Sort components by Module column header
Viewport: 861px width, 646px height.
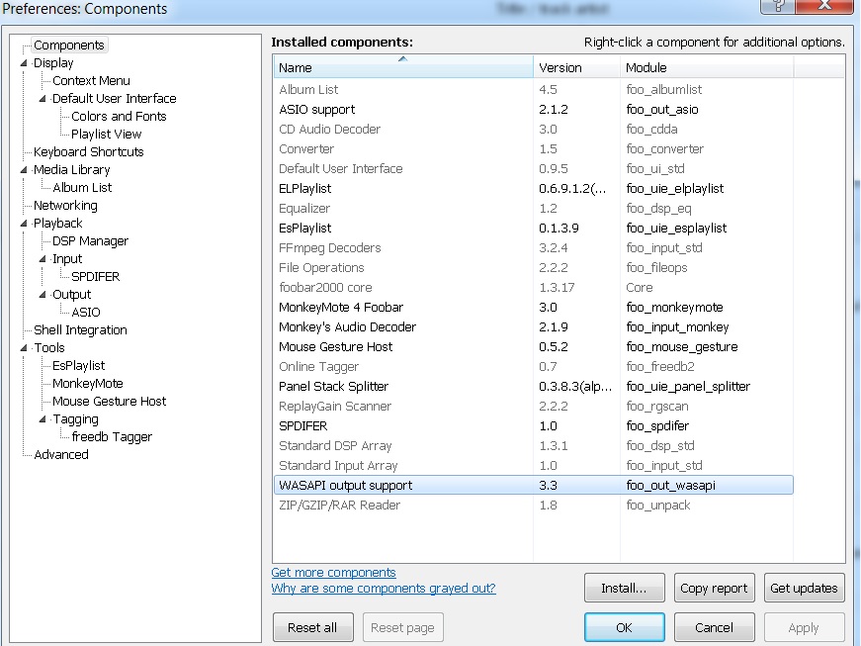[707, 67]
